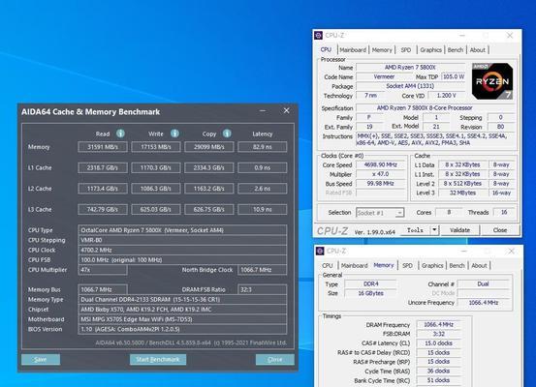Screen dimensions: 536x387
Task: Open About tab in bottom CPU-Z window
Action: click(479, 265)
